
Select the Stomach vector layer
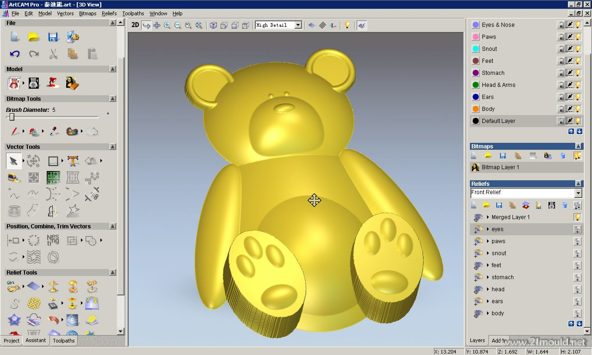coord(493,73)
